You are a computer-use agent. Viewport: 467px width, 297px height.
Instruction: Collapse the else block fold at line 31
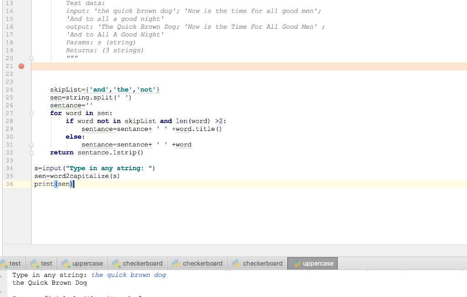(x=31, y=144)
